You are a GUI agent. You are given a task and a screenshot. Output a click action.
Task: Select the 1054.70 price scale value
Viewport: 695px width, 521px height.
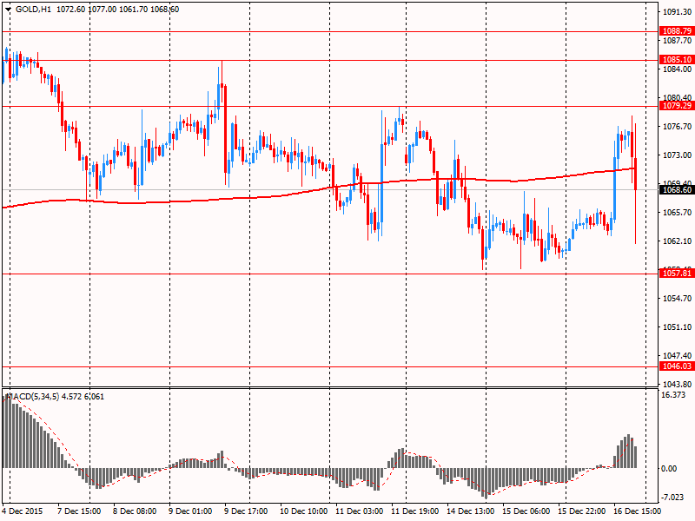click(677, 298)
